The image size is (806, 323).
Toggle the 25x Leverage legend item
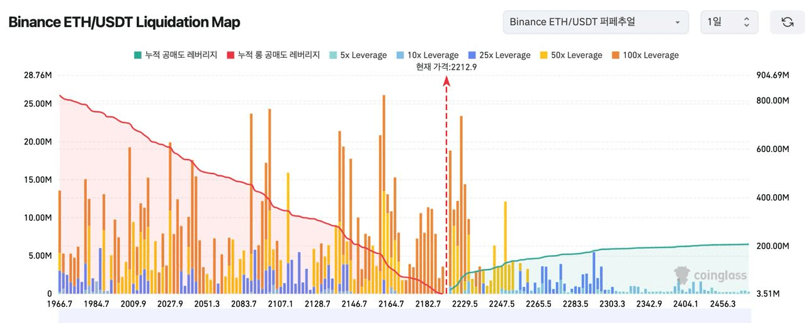coord(499,55)
